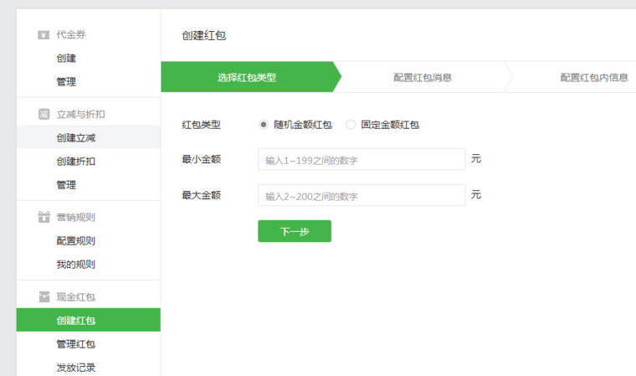Open 管理 under 立减与折扣 section
Viewport: 636px width, 376px height.
click(x=66, y=185)
